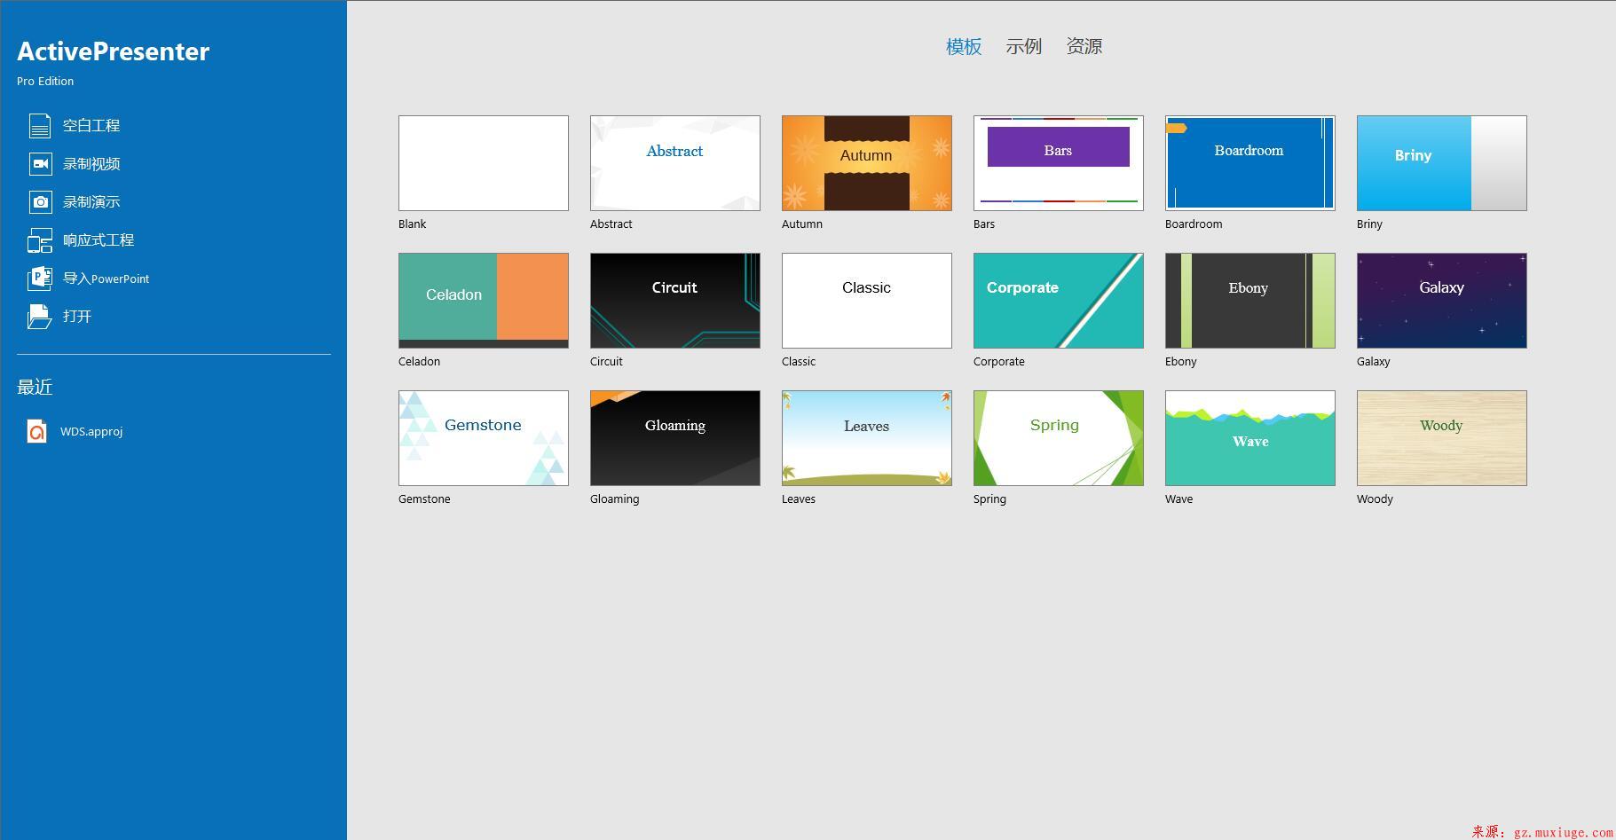This screenshot has width=1616, height=840.
Task: Select the Gemstone template thumbnail
Action: (484, 438)
